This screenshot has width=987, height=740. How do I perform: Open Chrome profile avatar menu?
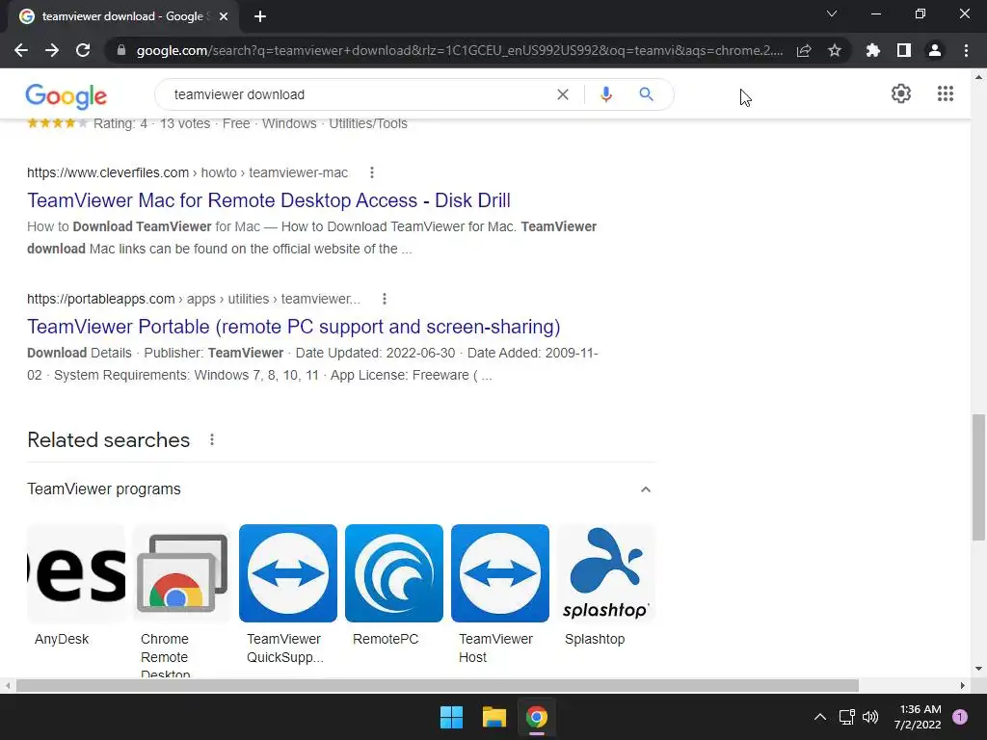click(x=935, y=50)
